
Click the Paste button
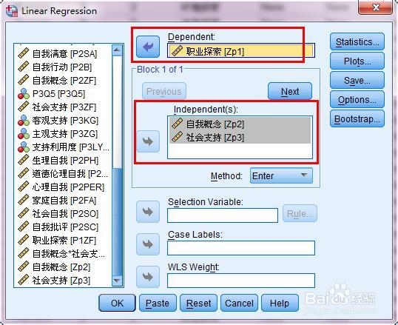click(x=158, y=303)
